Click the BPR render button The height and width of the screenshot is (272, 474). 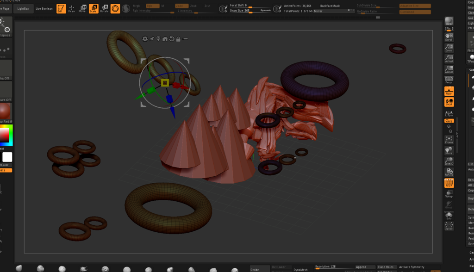click(x=449, y=21)
